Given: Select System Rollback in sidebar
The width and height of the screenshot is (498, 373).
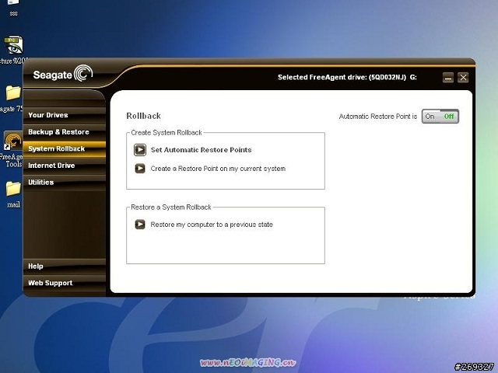Looking at the screenshot, I should [64, 148].
